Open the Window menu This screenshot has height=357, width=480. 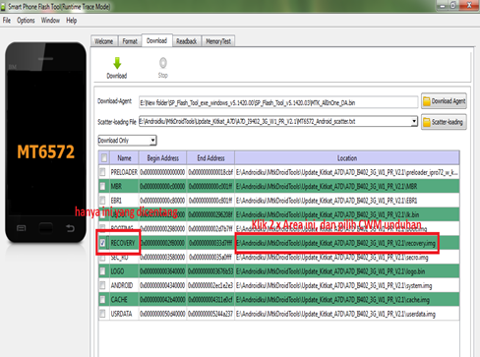(x=50, y=21)
